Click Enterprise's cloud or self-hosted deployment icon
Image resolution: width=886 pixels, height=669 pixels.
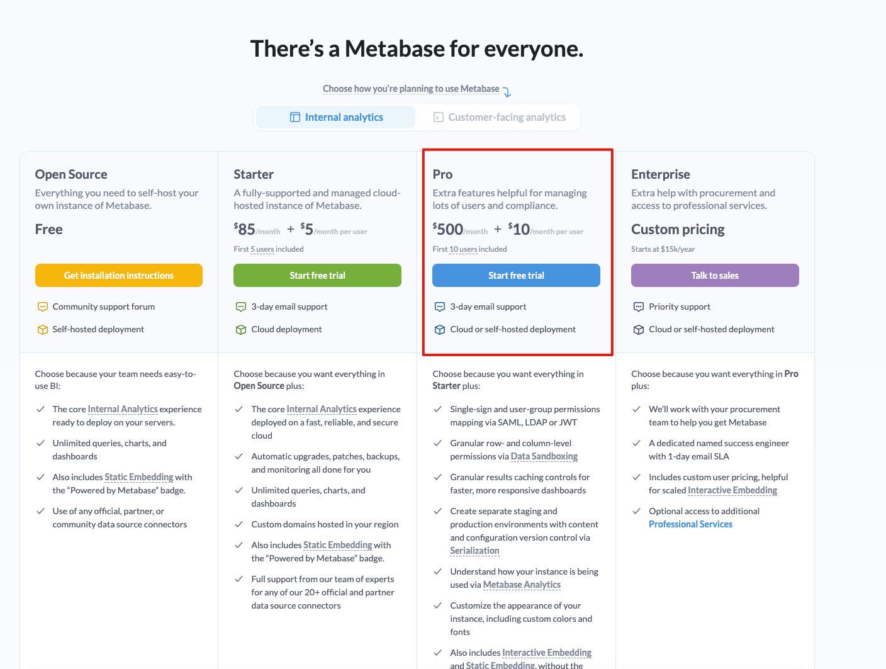pyautogui.click(x=639, y=330)
